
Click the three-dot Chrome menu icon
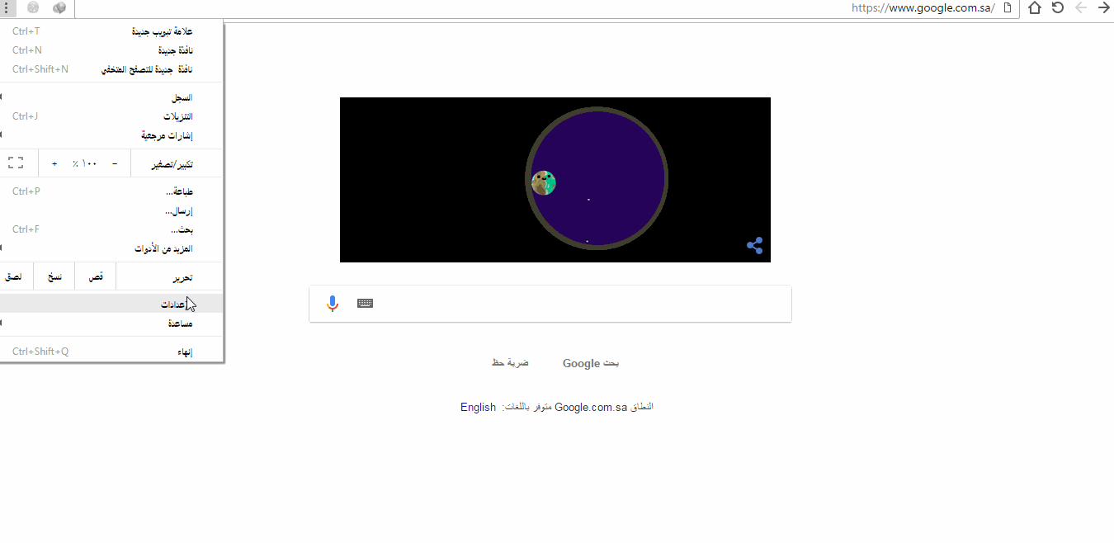(5, 8)
